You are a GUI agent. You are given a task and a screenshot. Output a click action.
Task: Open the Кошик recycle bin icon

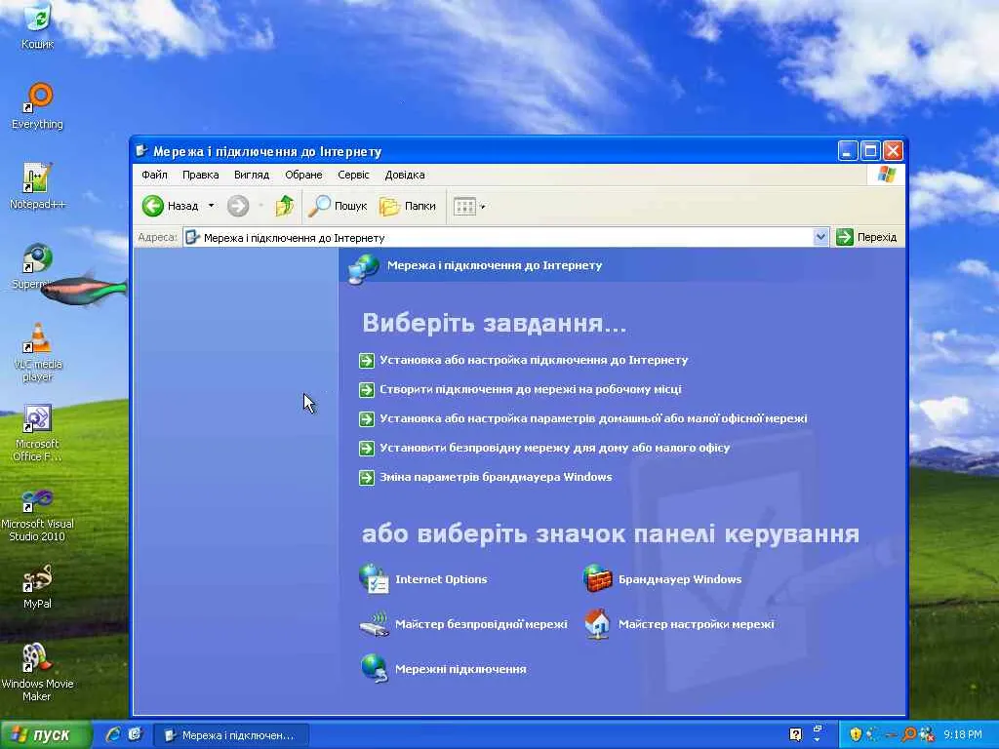click(x=38, y=25)
